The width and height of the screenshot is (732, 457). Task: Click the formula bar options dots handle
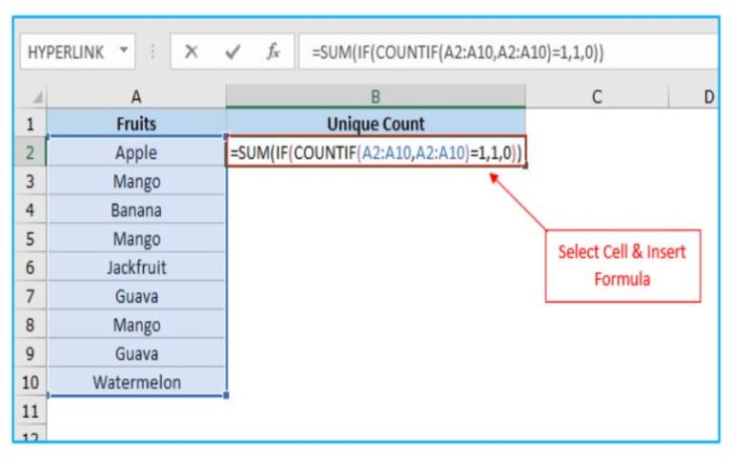(152, 51)
